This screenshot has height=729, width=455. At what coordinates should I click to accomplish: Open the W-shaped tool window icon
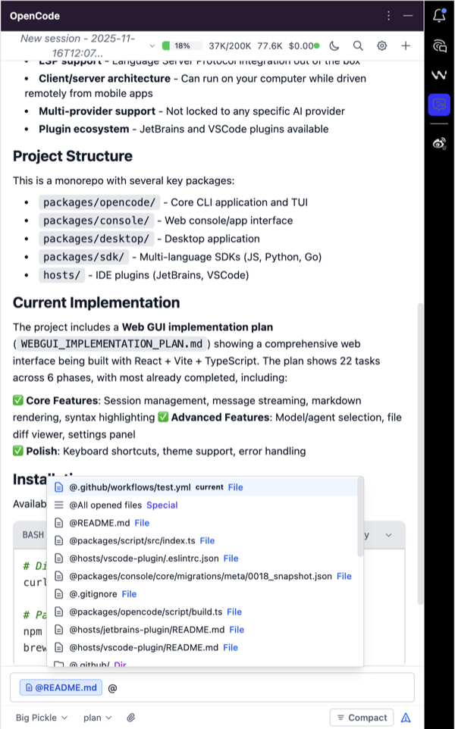pyautogui.click(x=439, y=75)
